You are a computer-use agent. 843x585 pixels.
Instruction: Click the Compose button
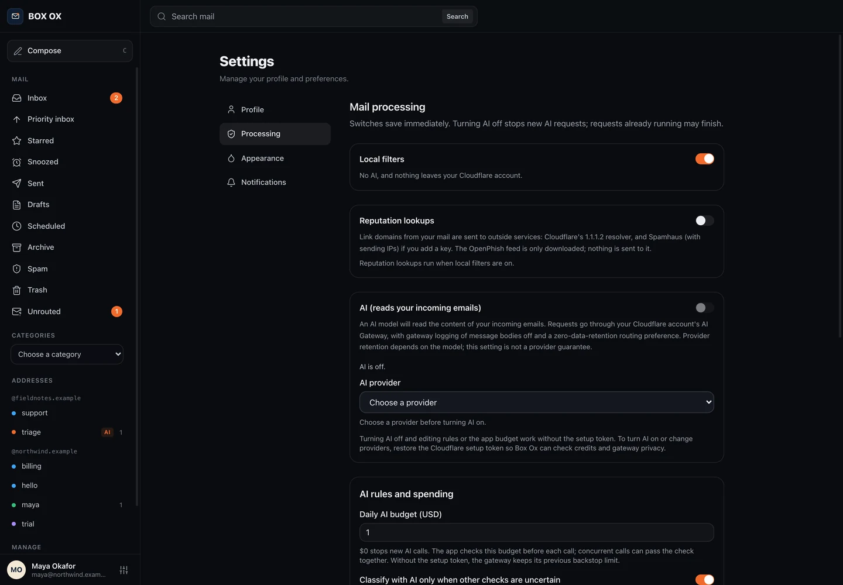point(70,51)
